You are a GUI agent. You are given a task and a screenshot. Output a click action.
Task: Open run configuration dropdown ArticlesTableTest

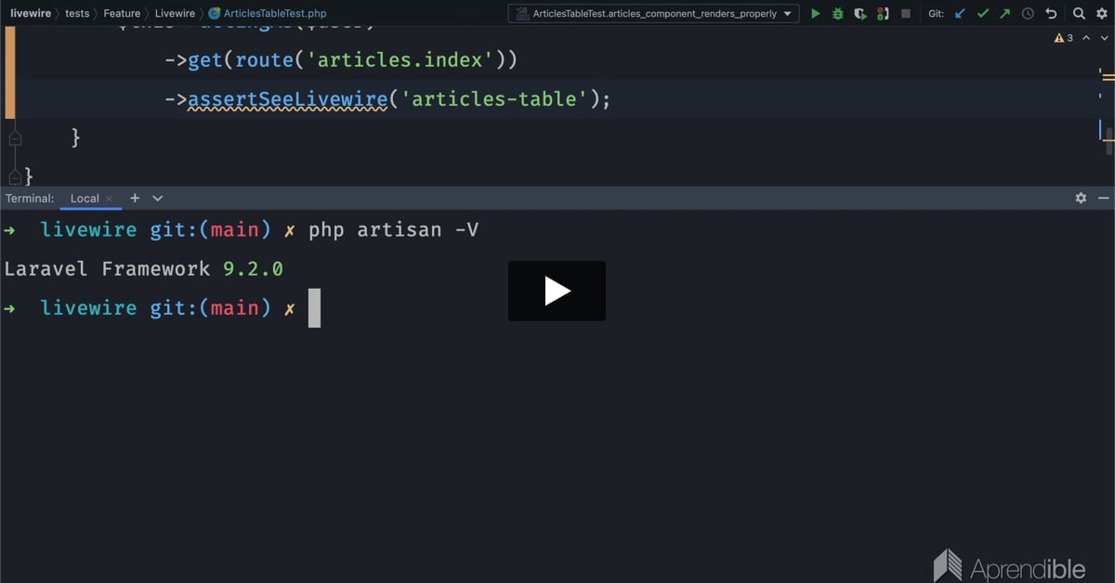click(x=653, y=14)
